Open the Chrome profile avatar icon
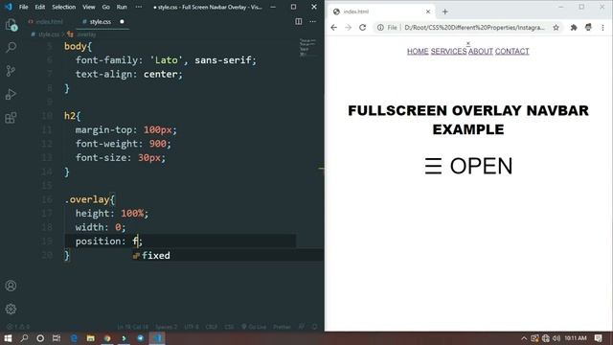 tap(588, 28)
